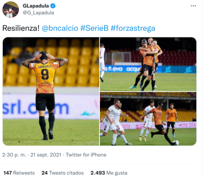208x178 pixels.
Task: Show the 24 Tweets citados
Action: pos(62,173)
